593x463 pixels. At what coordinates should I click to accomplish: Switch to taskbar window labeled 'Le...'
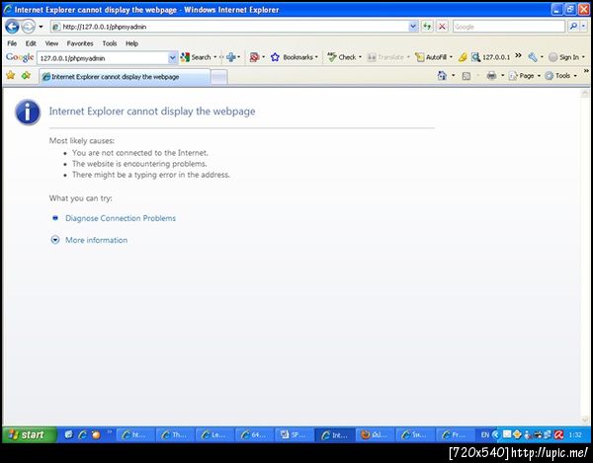(214, 435)
